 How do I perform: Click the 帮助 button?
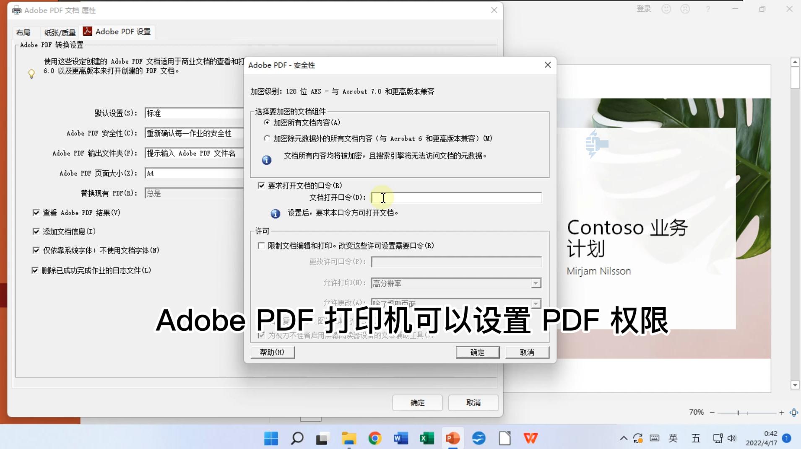tap(272, 352)
